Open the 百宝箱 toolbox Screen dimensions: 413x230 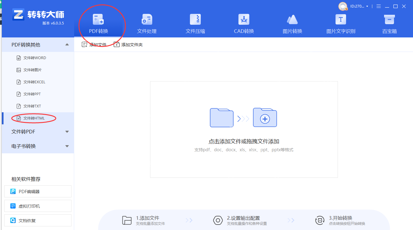pyautogui.click(x=389, y=23)
